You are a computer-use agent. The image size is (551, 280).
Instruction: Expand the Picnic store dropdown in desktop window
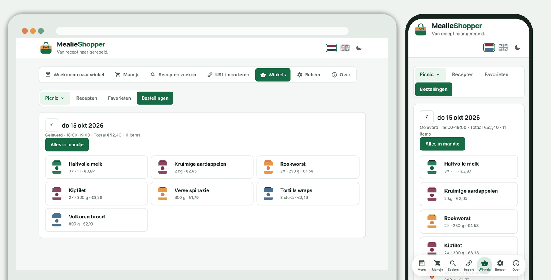tap(55, 98)
